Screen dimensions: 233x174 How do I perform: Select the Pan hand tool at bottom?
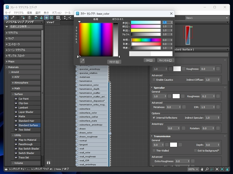pyautogui.click(x=202, y=169)
